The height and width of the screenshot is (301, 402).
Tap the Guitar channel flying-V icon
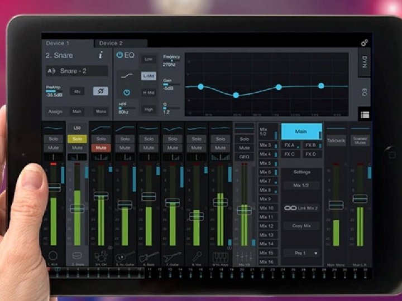pos(173,256)
